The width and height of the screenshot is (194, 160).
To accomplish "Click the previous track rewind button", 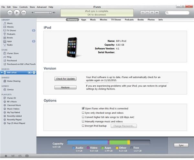I will click(10, 13).
